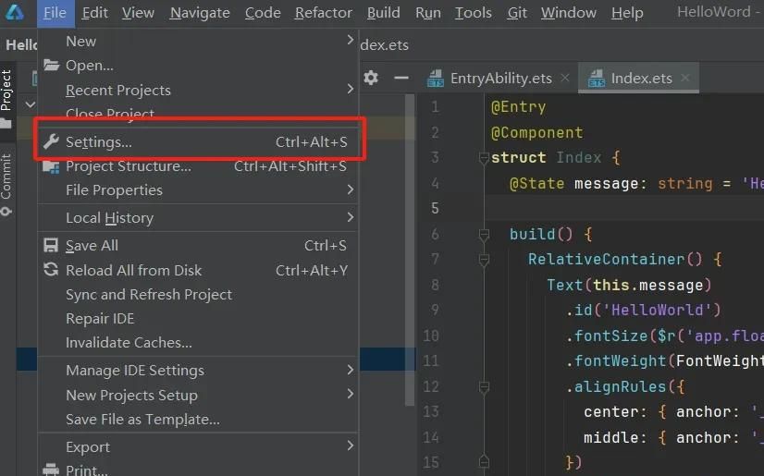The image size is (764, 476).
Task: Expand the Recent Projects submenu
Action: 350,90
